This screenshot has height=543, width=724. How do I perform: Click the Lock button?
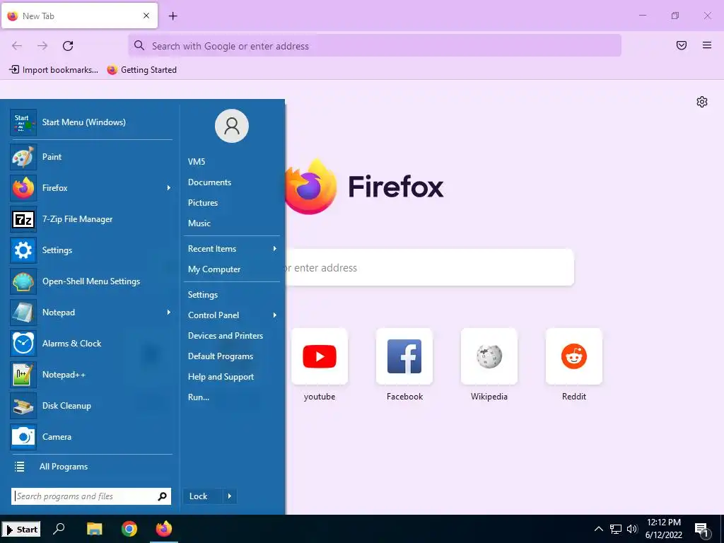[x=203, y=496]
